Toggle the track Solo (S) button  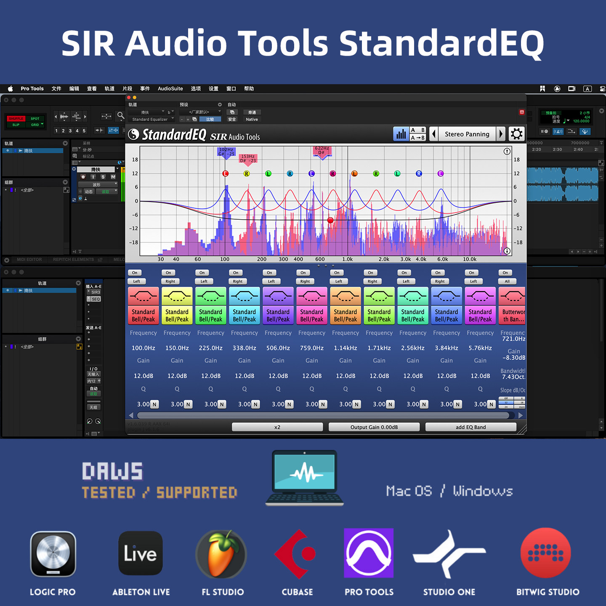103,177
